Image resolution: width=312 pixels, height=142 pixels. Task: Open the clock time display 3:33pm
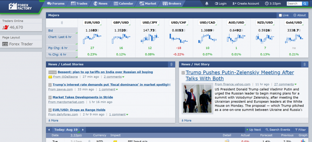pyautogui.click(x=273, y=3)
